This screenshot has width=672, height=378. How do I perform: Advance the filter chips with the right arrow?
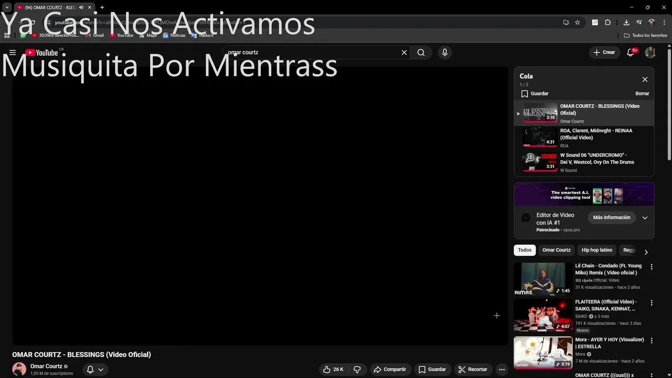point(646,252)
